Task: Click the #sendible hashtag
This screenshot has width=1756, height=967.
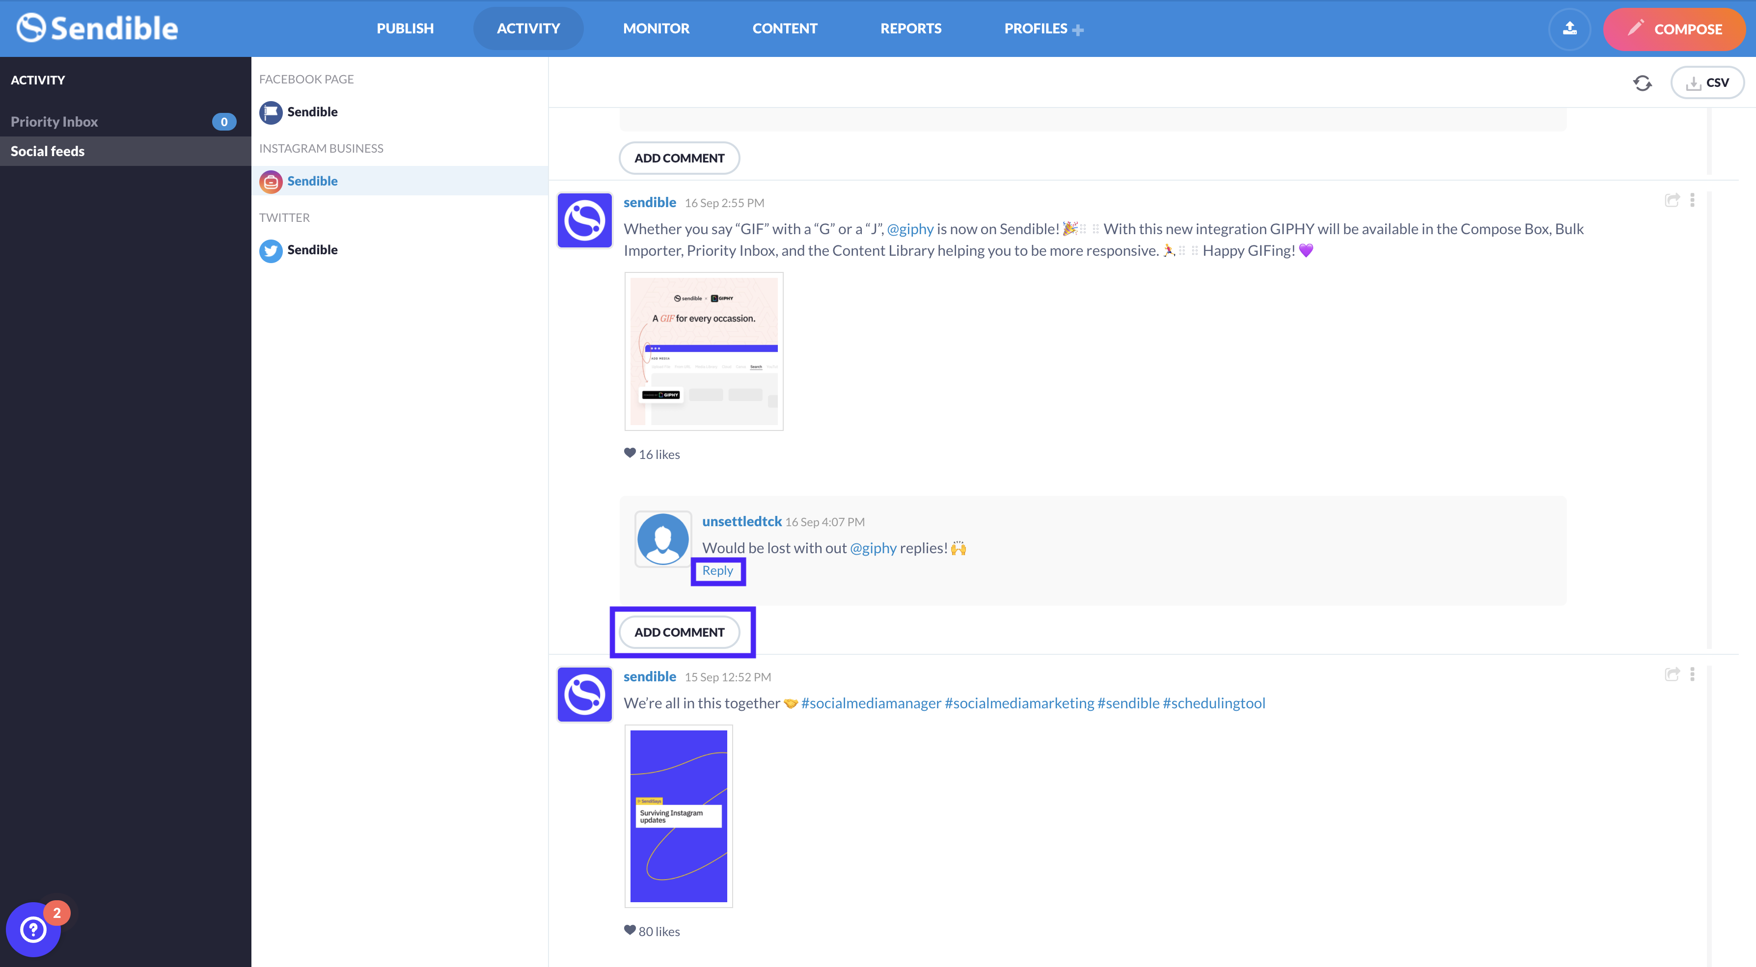Action: [1128, 703]
